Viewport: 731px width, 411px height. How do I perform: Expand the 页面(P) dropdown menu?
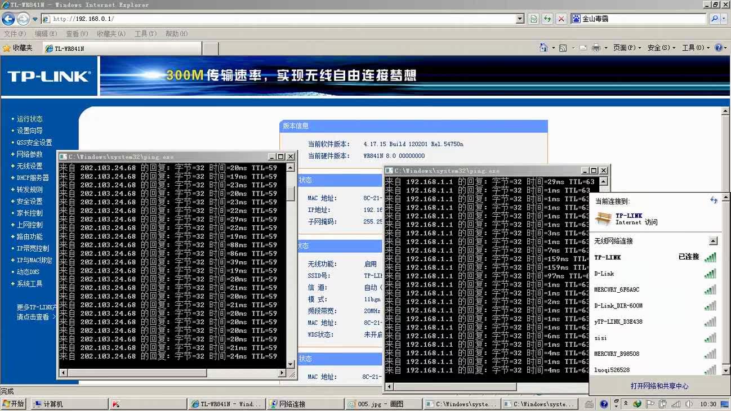point(627,48)
